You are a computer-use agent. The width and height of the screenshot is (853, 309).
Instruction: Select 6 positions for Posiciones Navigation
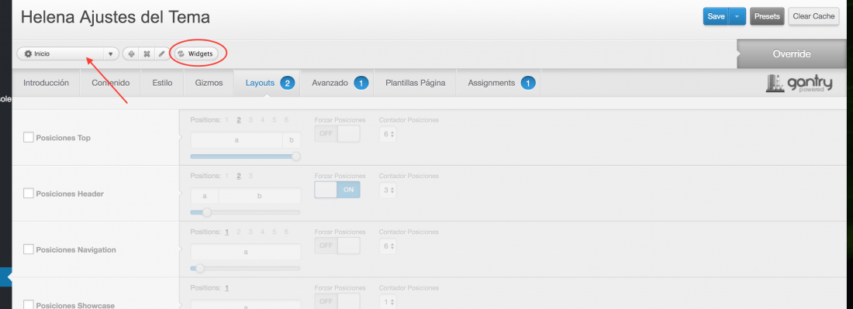[286, 232]
